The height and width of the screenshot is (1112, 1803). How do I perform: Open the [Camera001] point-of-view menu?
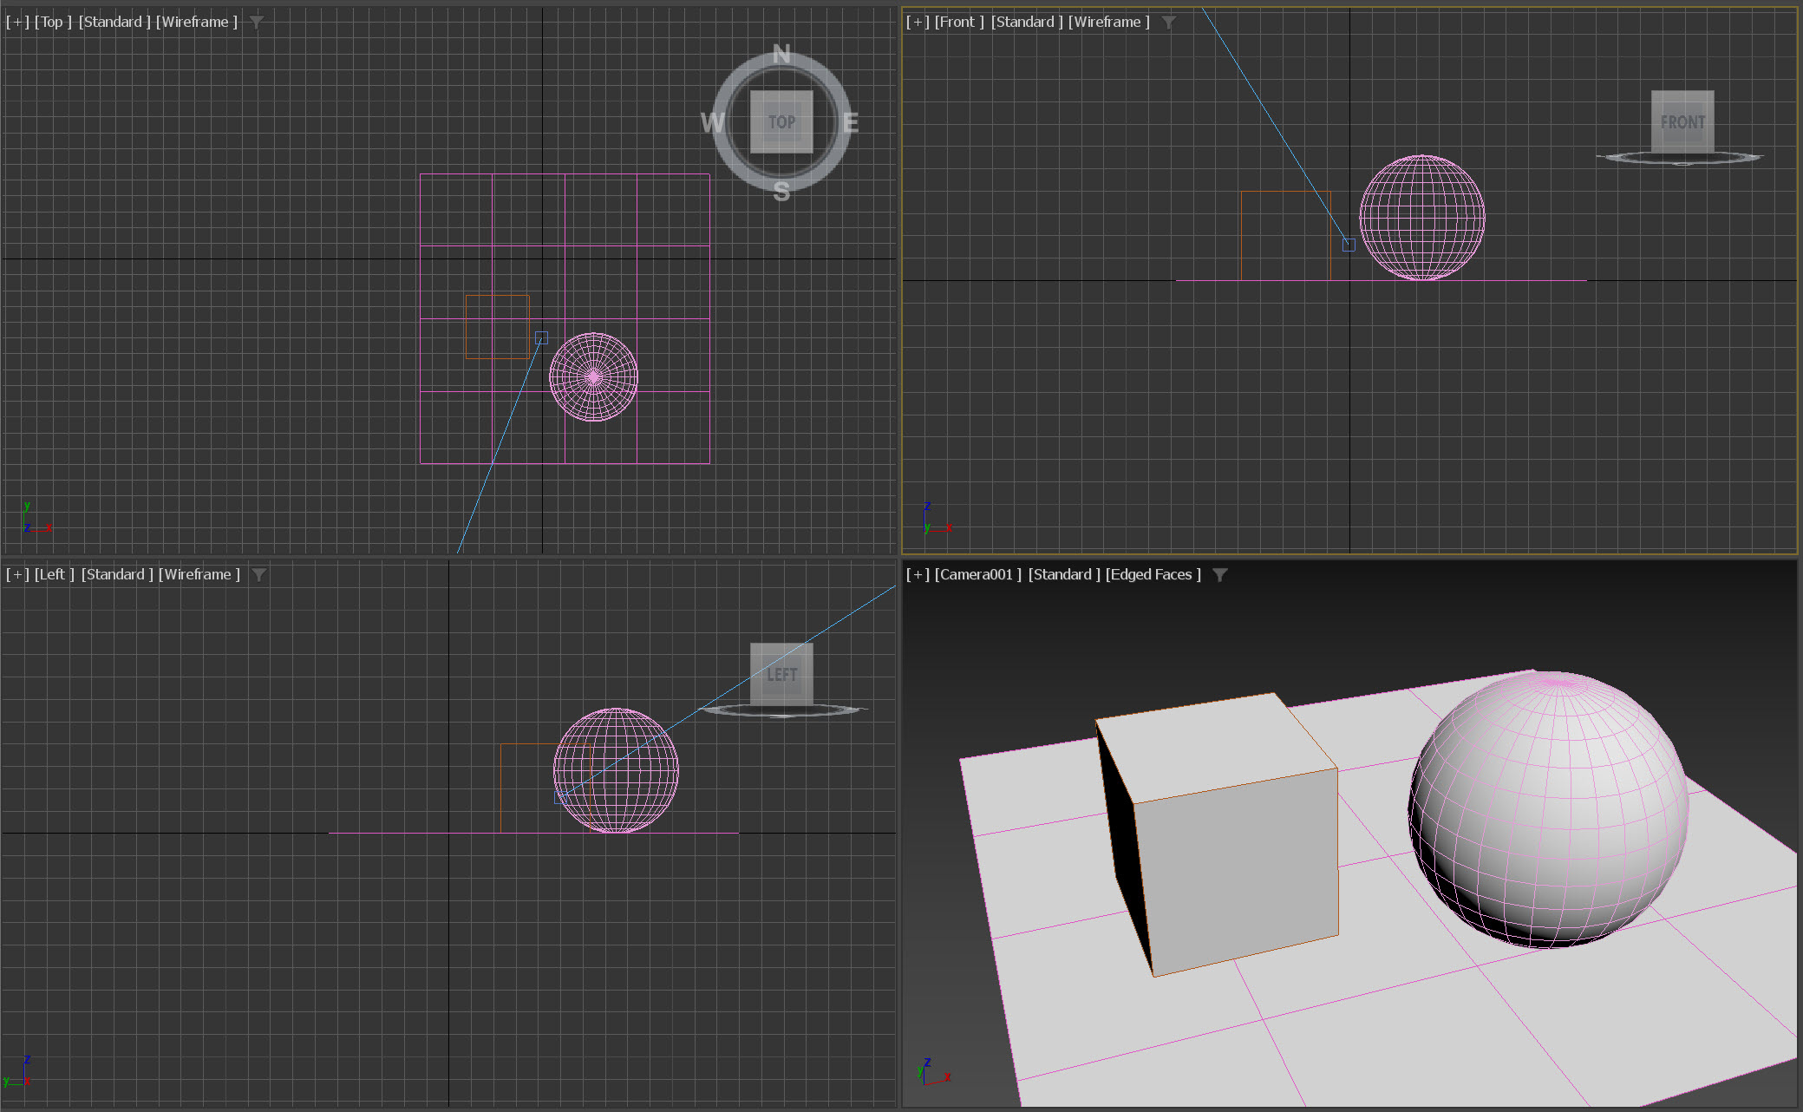(977, 575)
